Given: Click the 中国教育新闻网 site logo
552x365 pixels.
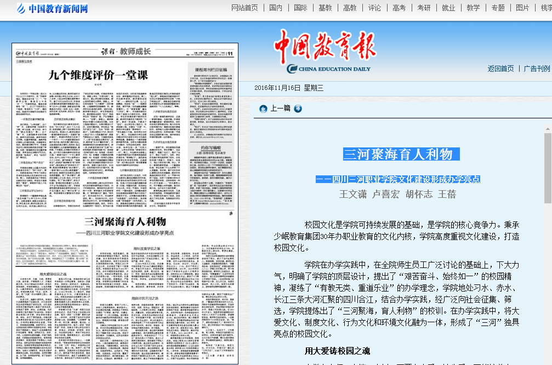Looking at the screenshot, I should [52, 9].
